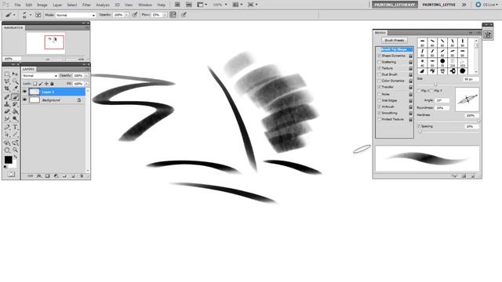Toggle Texture checkbox in Brush panel

380,68
